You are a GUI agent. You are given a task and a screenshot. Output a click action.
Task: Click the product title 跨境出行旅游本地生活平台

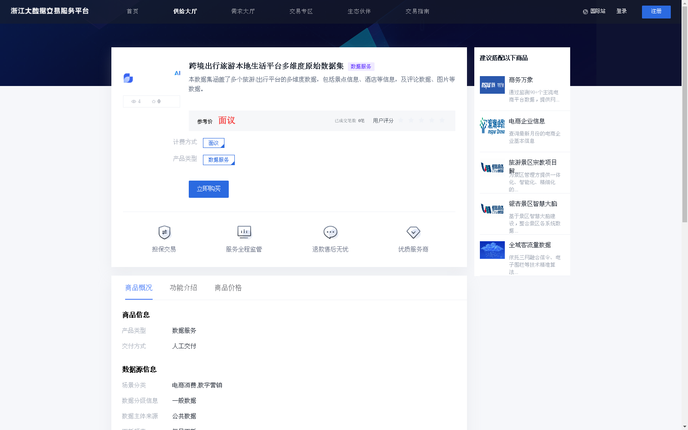pyautogui.click(x=266, y=66)
